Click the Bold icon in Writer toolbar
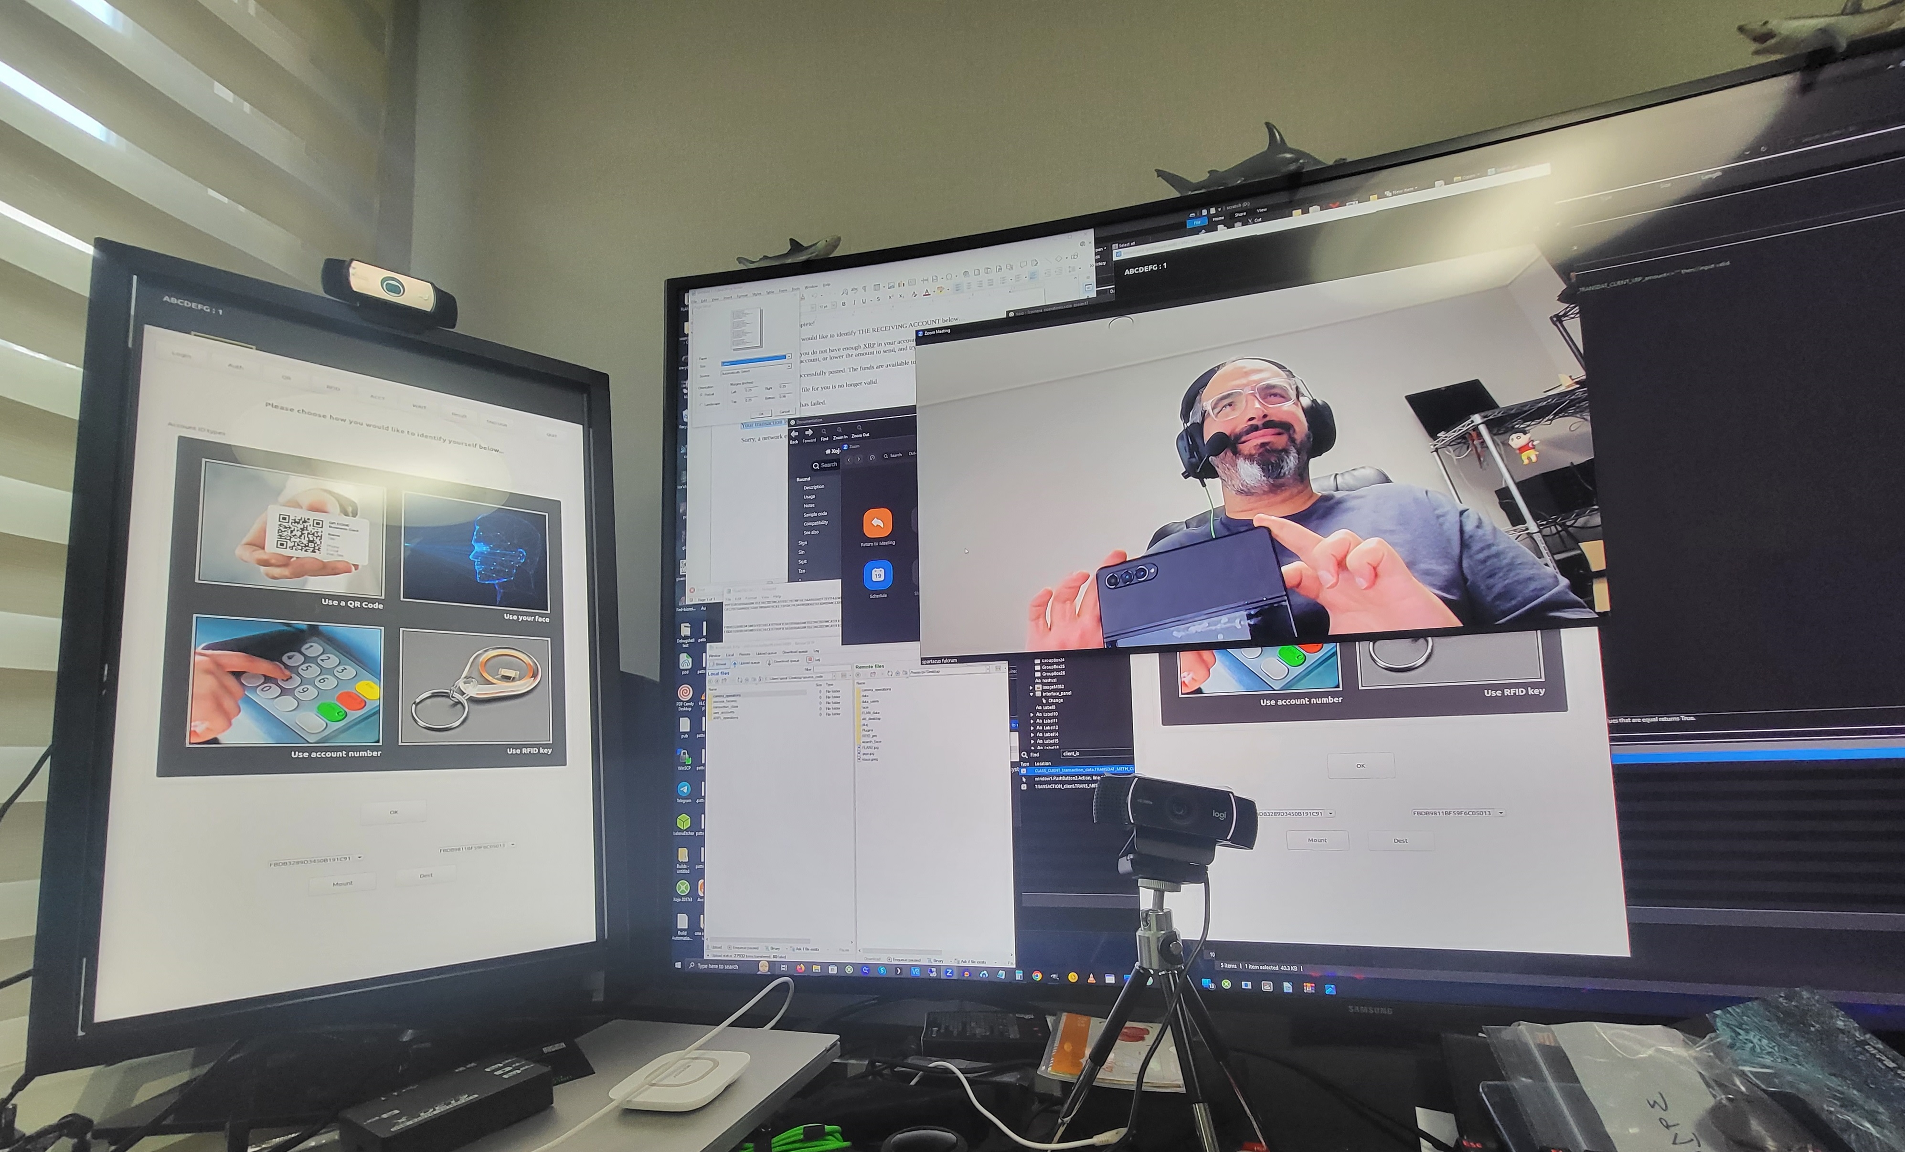Screen dimensions: 1905x1152 pos(844,305)
